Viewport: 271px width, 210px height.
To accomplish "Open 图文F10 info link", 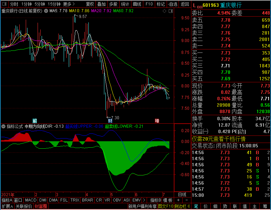I will tap(166, 206).
